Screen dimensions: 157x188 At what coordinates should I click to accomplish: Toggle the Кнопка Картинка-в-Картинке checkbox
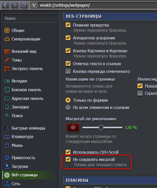point(68,51)
